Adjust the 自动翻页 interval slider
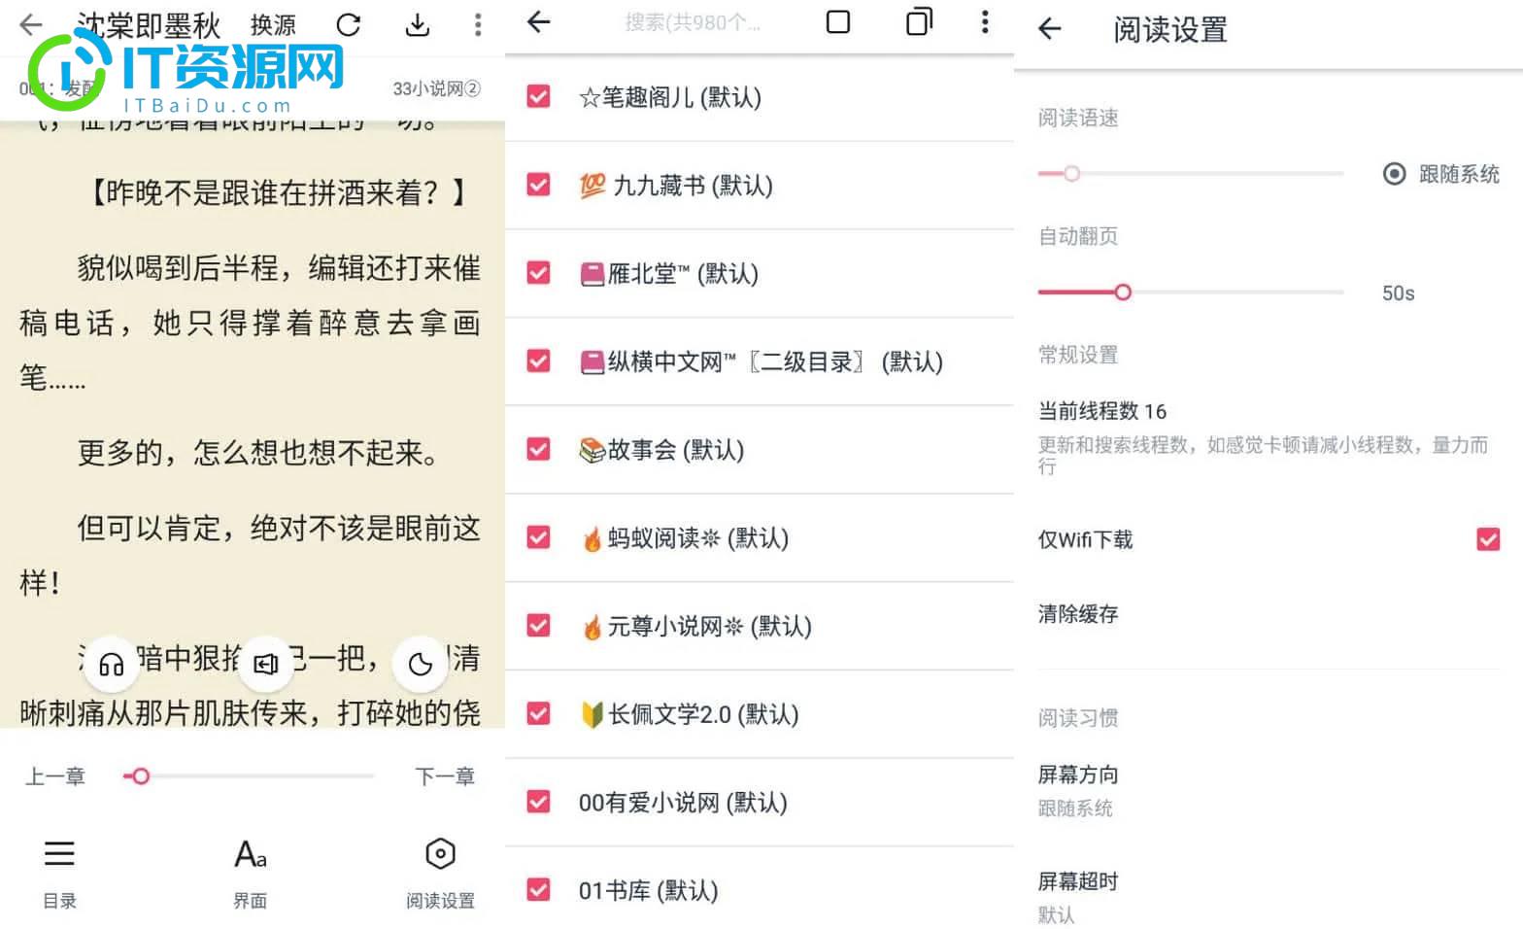 (1191, 292)
